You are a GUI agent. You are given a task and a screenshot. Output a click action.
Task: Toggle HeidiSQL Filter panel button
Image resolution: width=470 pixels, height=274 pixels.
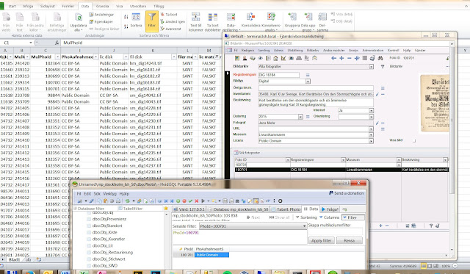pos(353,217)
